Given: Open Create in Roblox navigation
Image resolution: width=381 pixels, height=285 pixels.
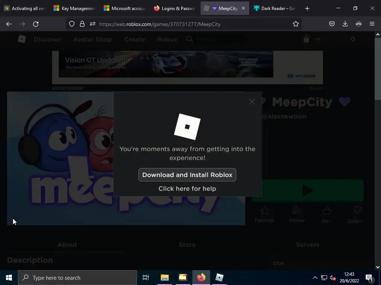Looking at the screenshot, I should pyautogui.click(x=134, y=39).
